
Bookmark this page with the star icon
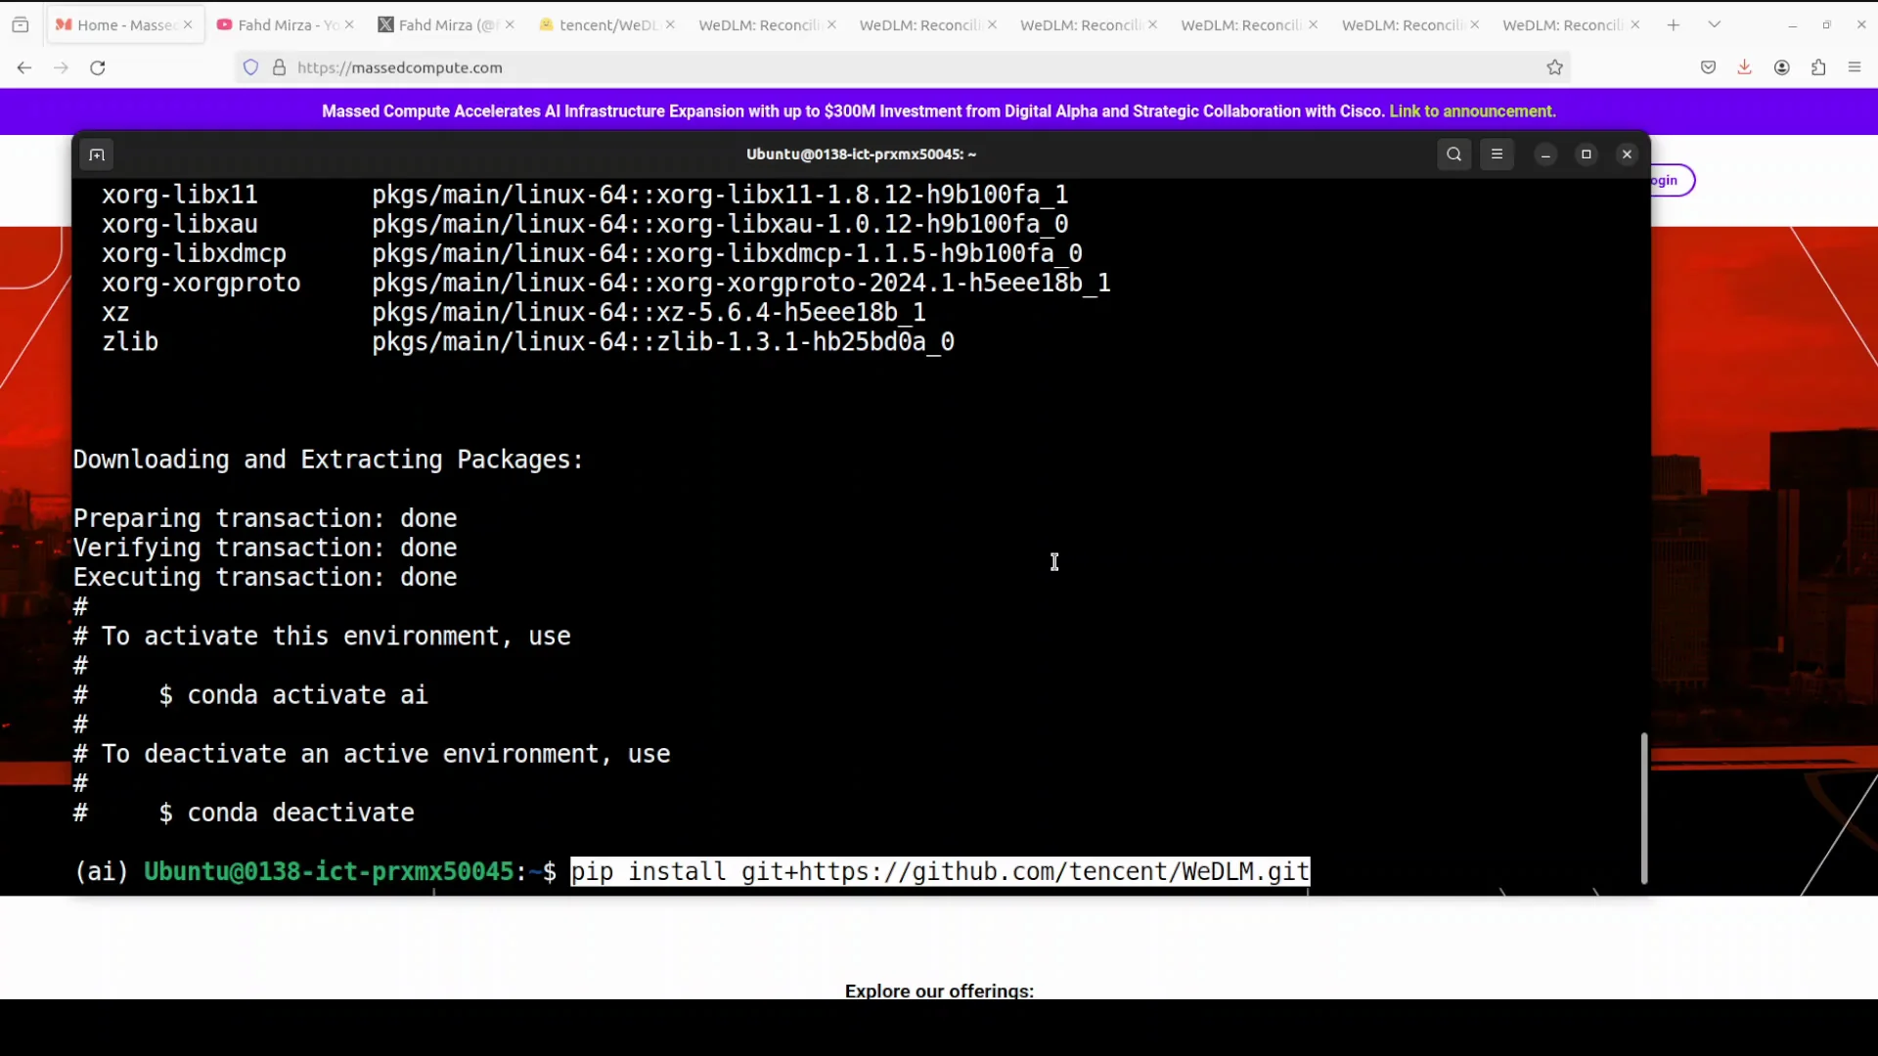click(1554, 67)
